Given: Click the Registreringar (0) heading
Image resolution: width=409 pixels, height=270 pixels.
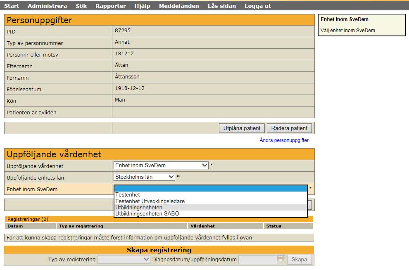Looking at the screenshot, I should [28, 219].
